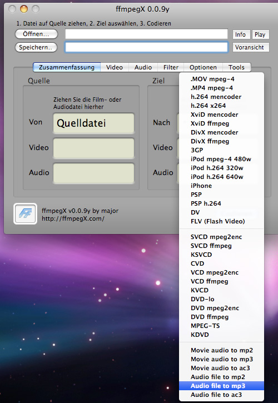Image resolution: width=278 pixels, height=403 pixels.
Task: Select FLV (Flash Video) format
Action: point(221,221)
